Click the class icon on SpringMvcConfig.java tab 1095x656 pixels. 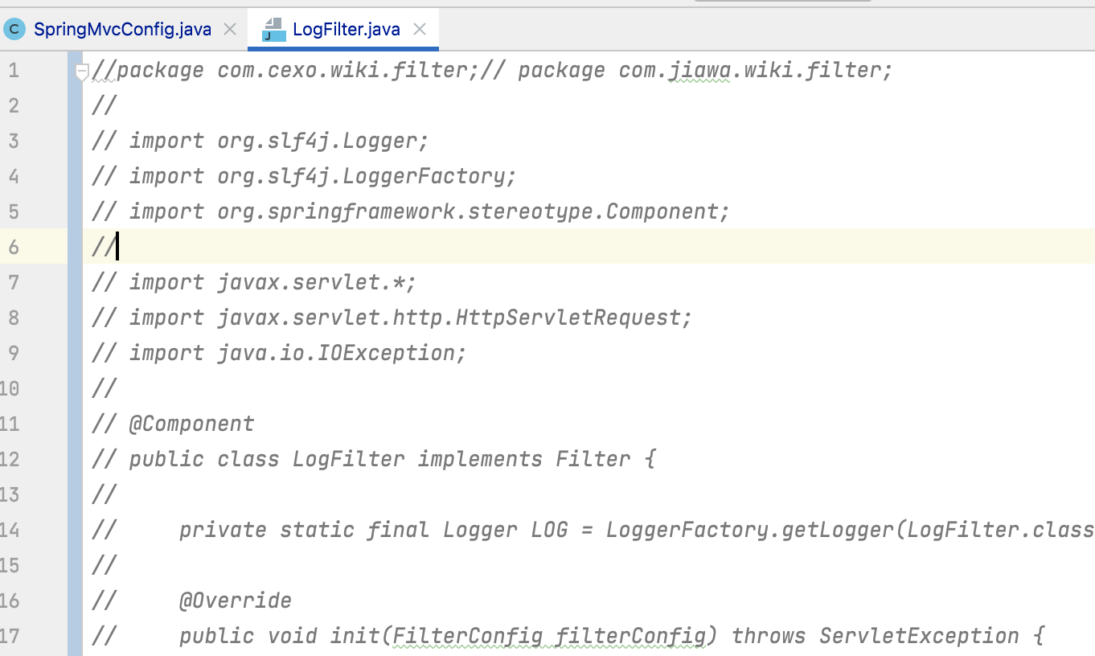click(x=14, y=30)
